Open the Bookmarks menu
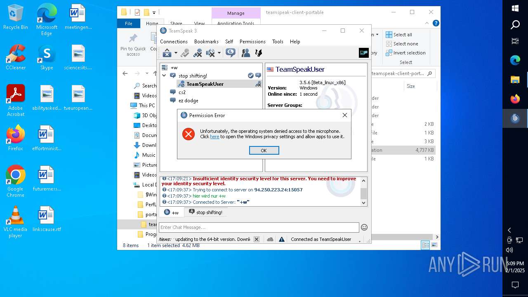The height and width of the screenshot is (297, 528). tap(206, 42)
